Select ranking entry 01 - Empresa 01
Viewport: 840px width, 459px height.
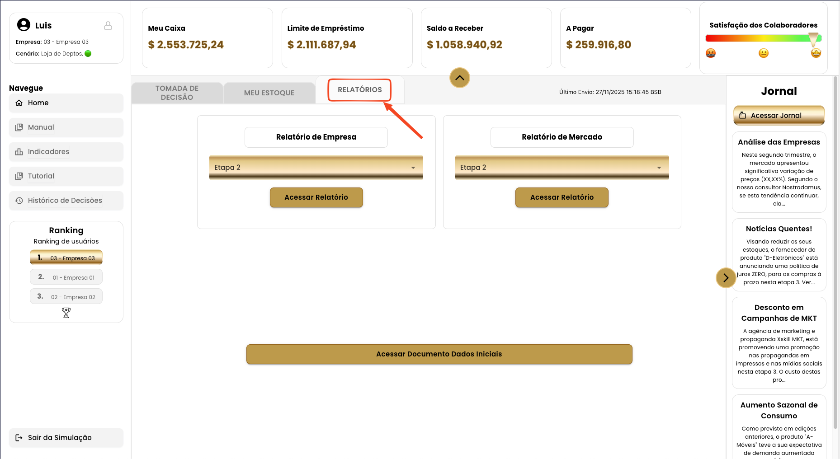click(x=66, y=277)
